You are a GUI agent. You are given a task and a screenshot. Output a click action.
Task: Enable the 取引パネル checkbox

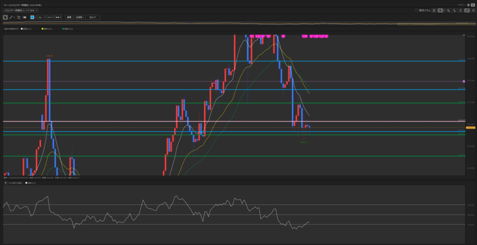(x=417, y=10)
